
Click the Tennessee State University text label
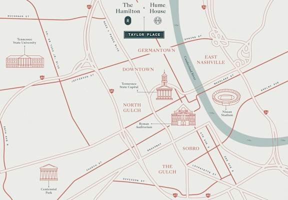[24, 41]
